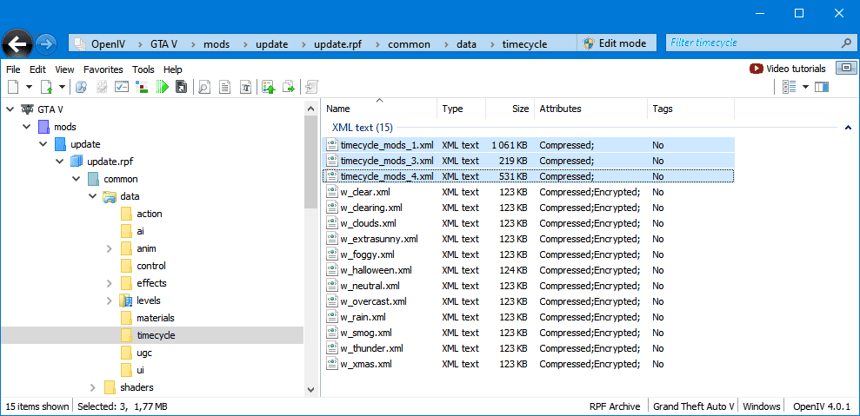Viewport: 860px width, 416px height.
Task: Open the view mode dropdown arrow
Action: tap(806, 87)
